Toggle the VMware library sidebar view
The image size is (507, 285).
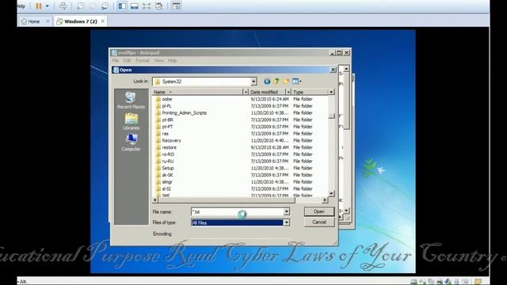[x=122, y=6]
